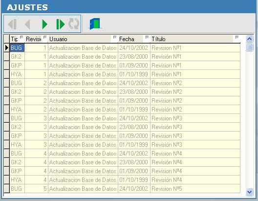Click date cell 01/10/1999 for HYA revision 1
The width and height of the screenshot is (258, 201).
coord(134,74)
